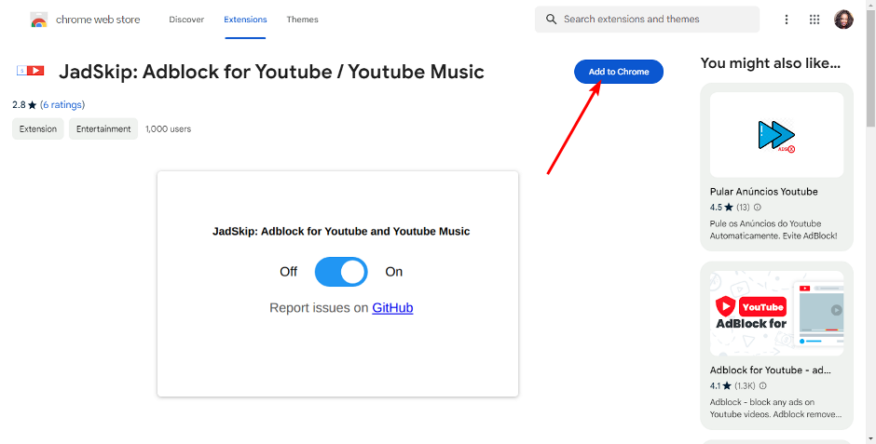Focus the Search extensions and themes field
This screenshot has width=876, height=444.
click(x=647, y=20)
